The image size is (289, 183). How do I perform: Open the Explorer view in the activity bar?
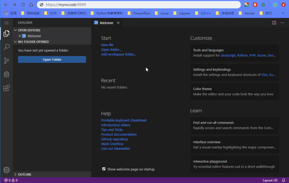click(6, 33)
